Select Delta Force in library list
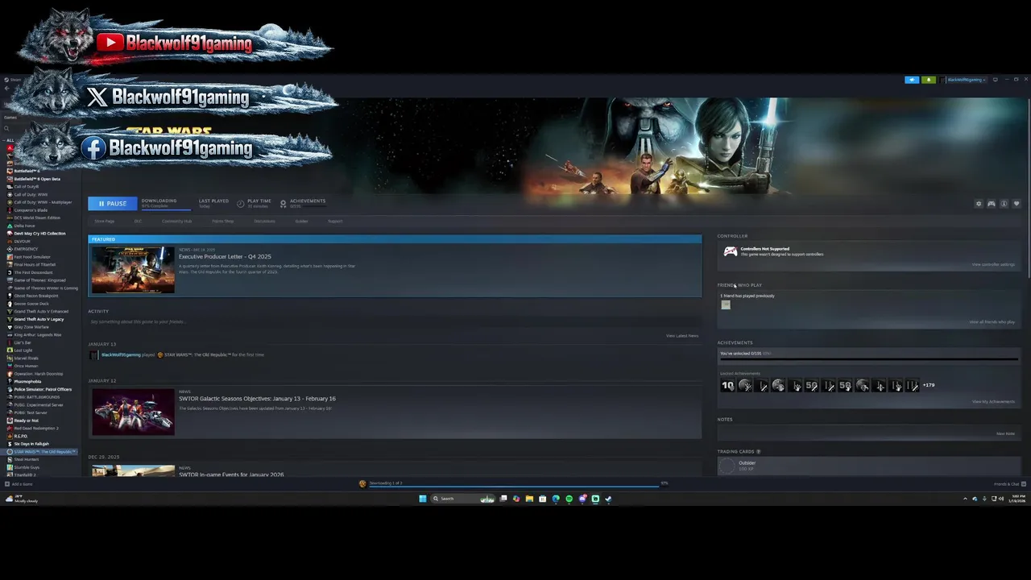Screen dimensions: 1031x580 (x=24, y=226)
